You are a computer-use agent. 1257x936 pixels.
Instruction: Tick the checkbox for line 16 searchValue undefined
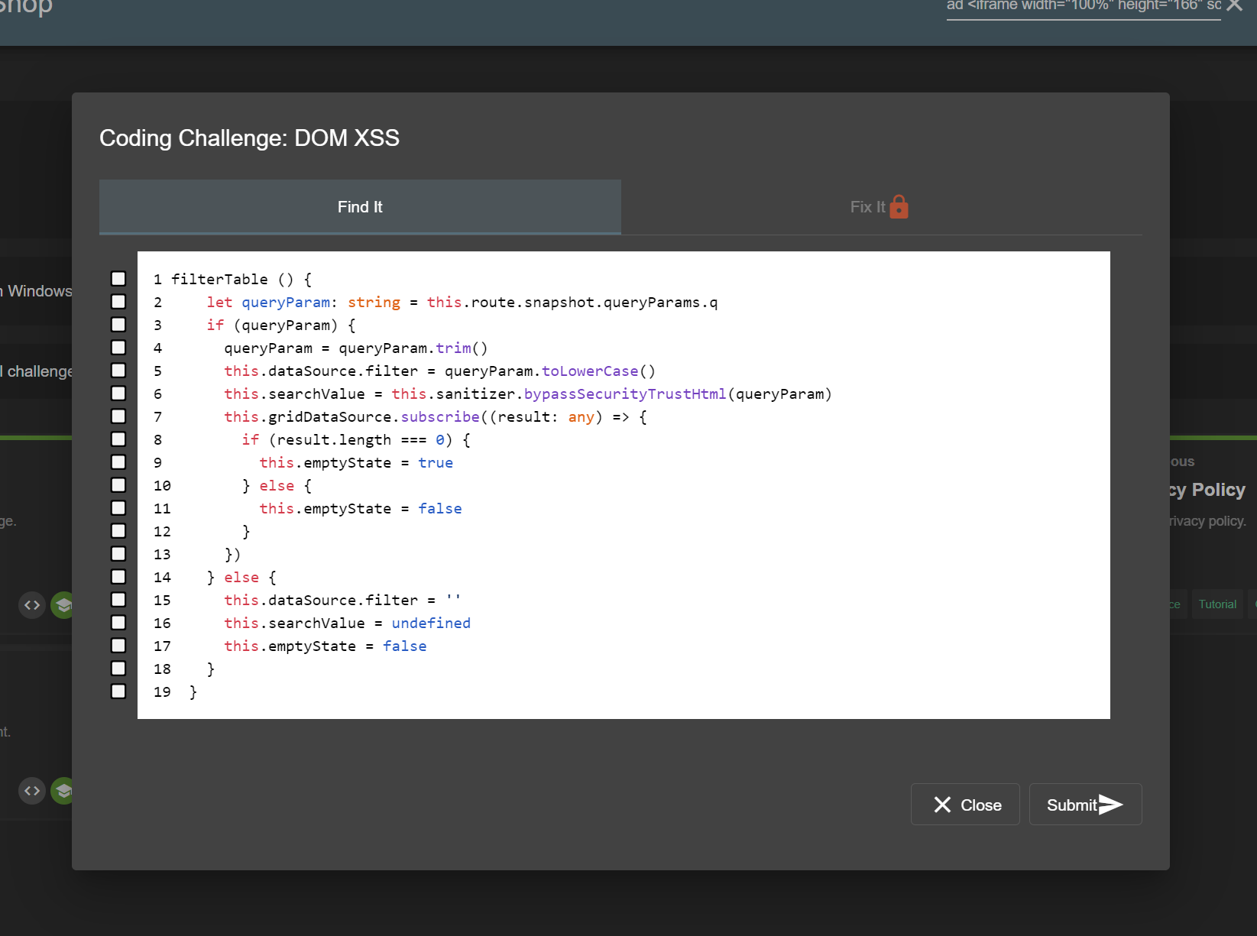[118, 623]
